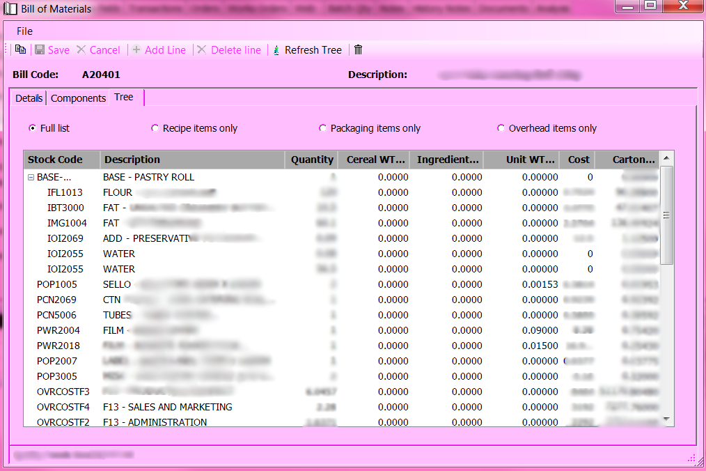
Task: Switch to the Components tab
Action: [79, 98]
